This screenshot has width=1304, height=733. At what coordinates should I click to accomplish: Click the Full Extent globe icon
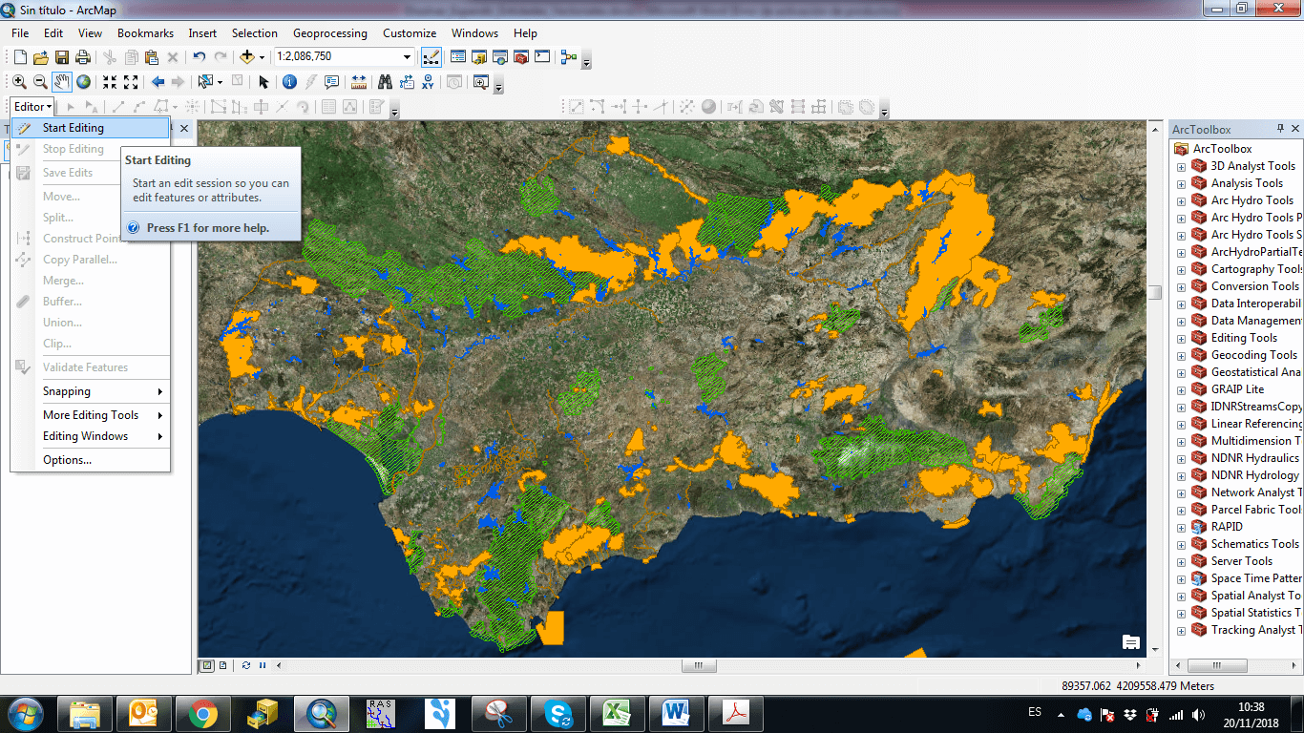(x=84, y=82)
